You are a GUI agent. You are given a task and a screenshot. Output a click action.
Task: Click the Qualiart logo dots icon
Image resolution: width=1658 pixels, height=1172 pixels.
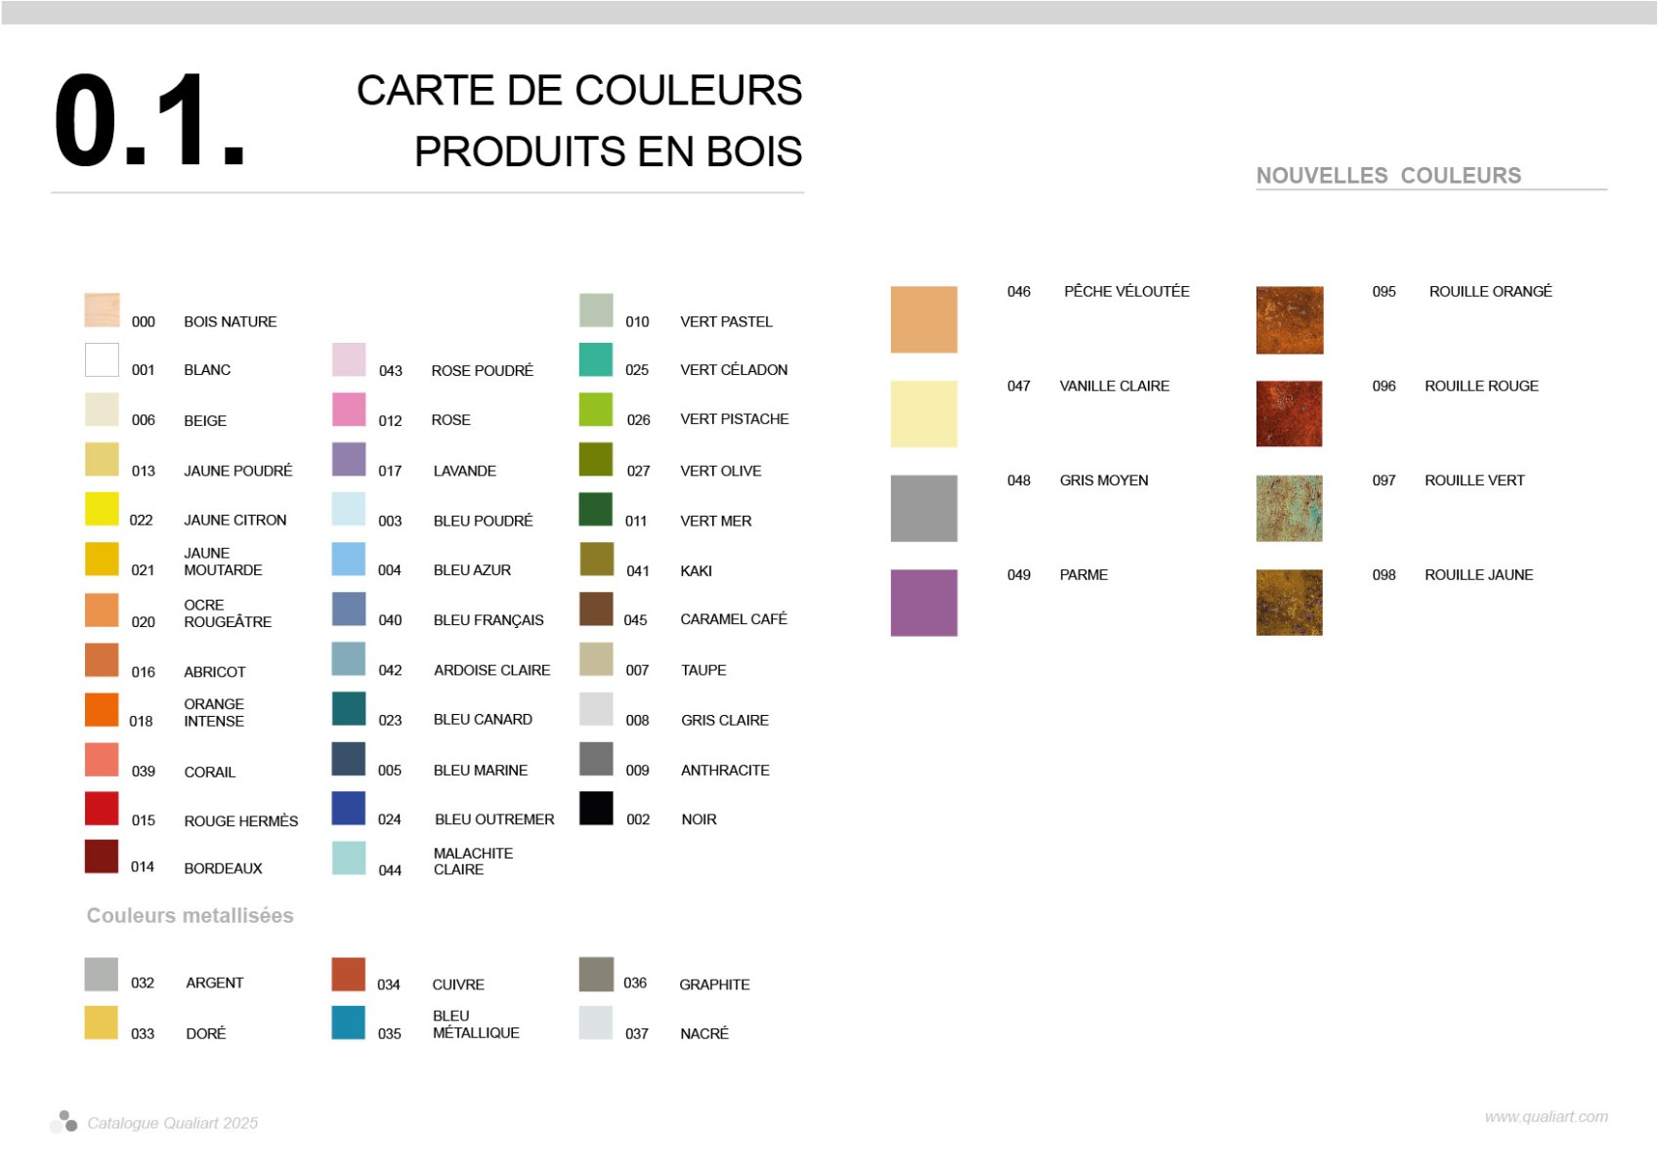coord(64,1121)
